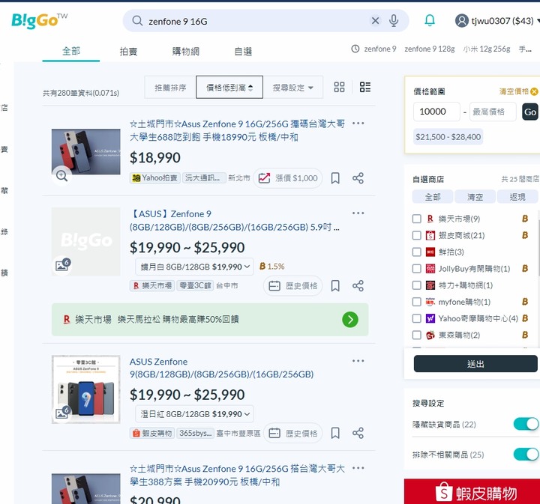Open more options for 蝦皮購物 Zenfone listing
Image resolution: width=540 pixels, height=504 pixels.
click(x=358, y=361)
